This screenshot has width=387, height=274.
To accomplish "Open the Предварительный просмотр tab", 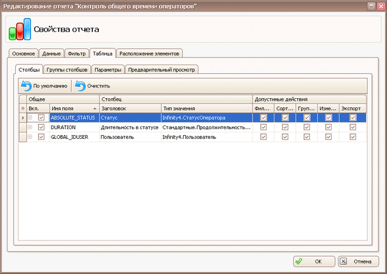I will tap(162, 70).
